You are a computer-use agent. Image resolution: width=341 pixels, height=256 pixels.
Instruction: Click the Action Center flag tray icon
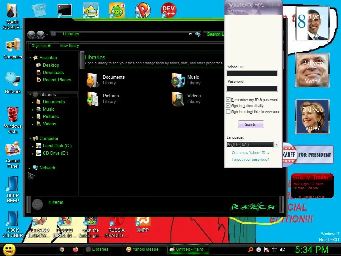click(267, 250)
